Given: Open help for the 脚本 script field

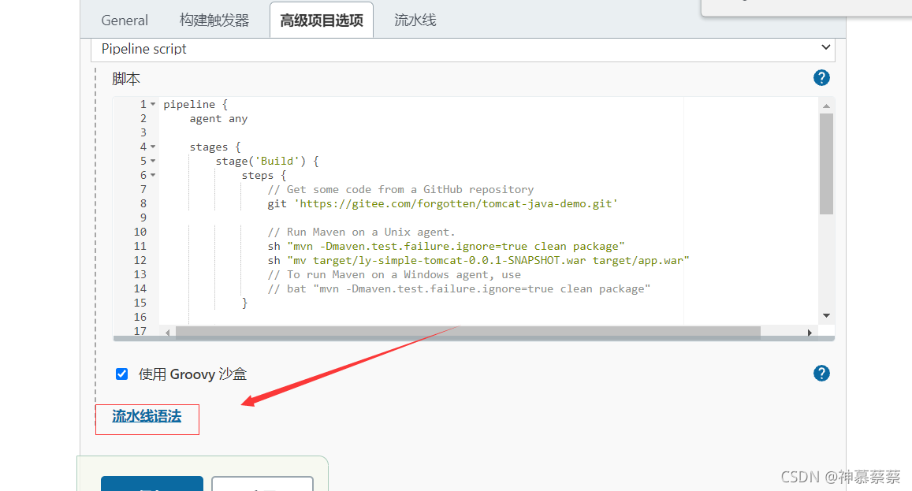Looking at the screenshot, I should [821, 78].
